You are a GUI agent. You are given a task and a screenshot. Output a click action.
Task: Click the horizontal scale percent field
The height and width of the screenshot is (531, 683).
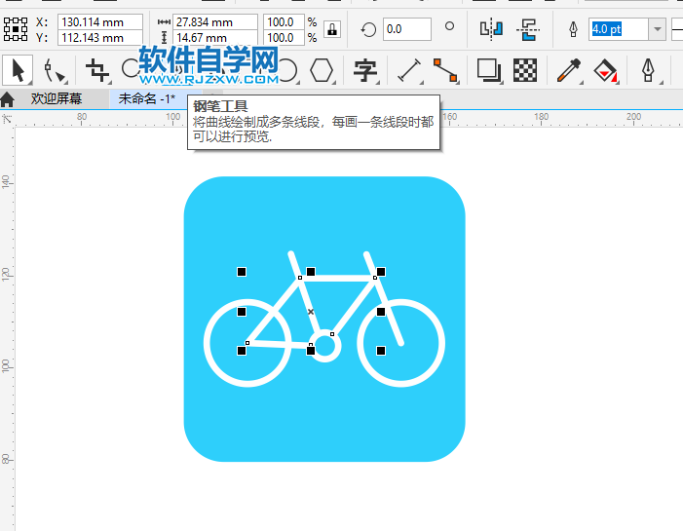pyautogui.click(x=284, y=21)
